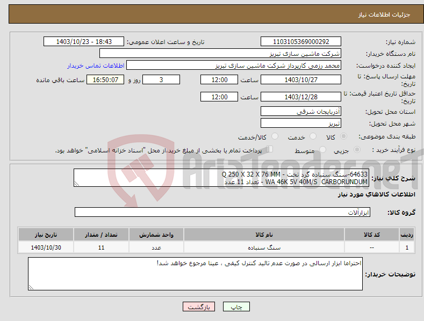
Task: Select the خدمت radio button
Action: coord(313,136)
